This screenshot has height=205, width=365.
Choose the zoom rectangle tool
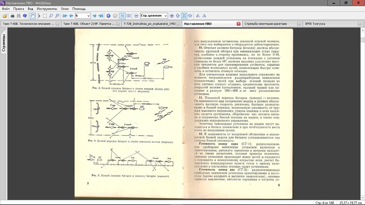tap(57, 16)
